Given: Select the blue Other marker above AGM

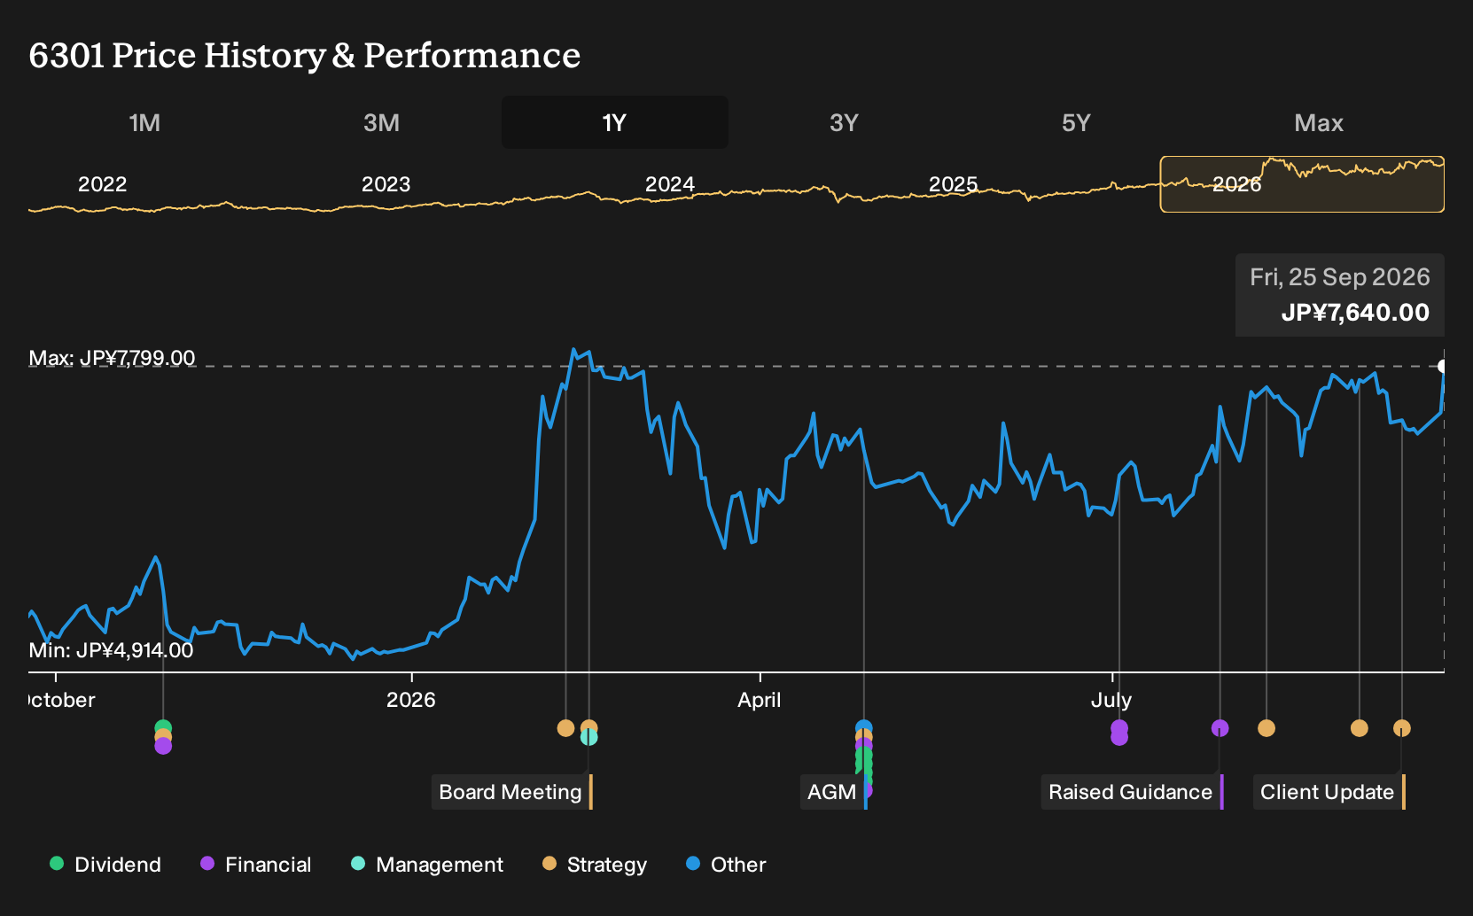Looking at the screenshot, I should (864, 728).
